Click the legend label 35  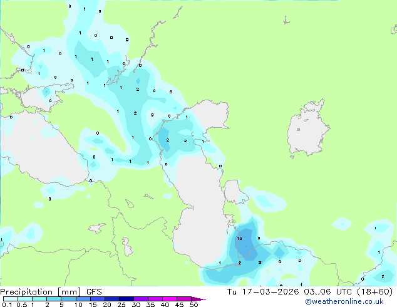(150, 304)
